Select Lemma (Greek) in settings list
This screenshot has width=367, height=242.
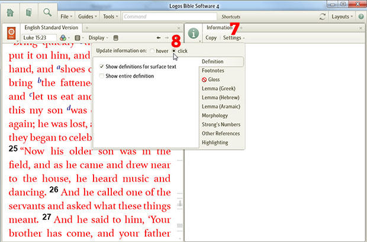218,89
